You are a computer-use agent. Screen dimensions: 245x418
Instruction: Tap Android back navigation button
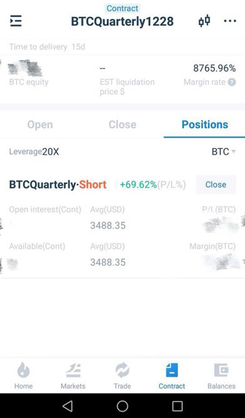pyautogui.click(x=67, y=406)
